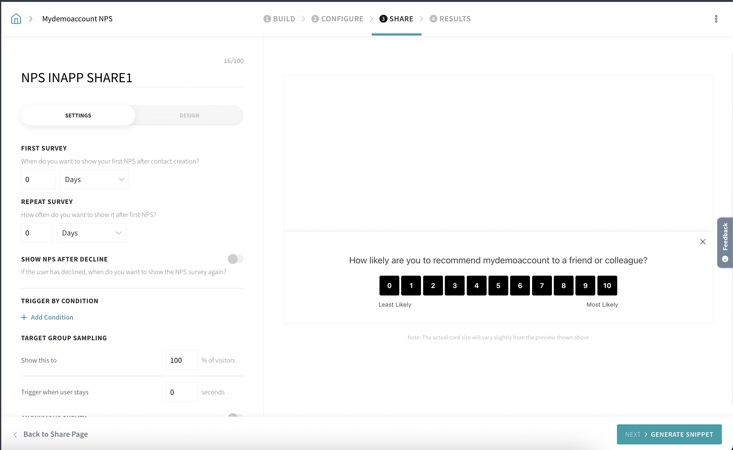The image size is (733, 450).
Task: Click the Add Condition link
Action: click(x=52, y=317)
